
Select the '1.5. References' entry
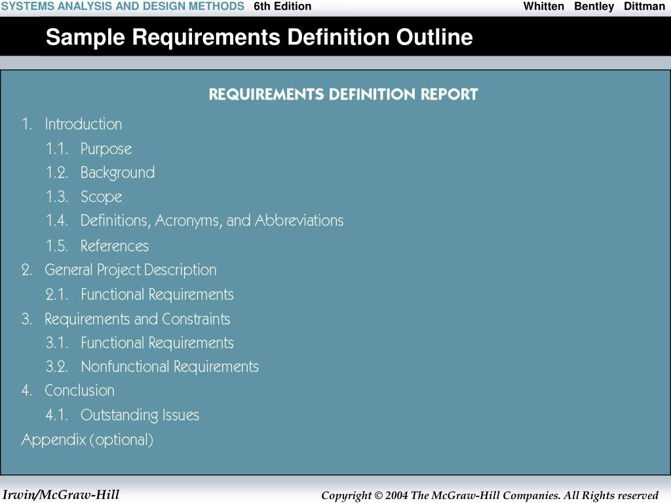(x=97, y=246)
